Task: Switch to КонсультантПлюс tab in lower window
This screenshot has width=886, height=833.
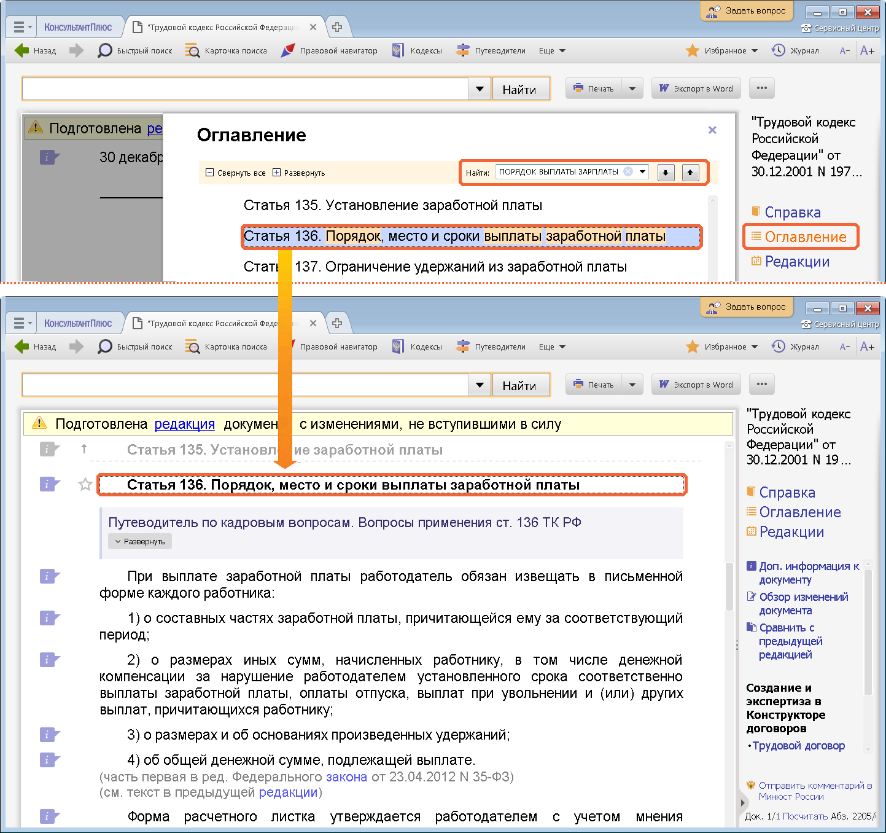Action: coord(78,323)
